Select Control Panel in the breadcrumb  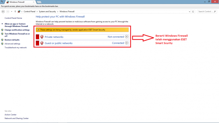[29, 12]
